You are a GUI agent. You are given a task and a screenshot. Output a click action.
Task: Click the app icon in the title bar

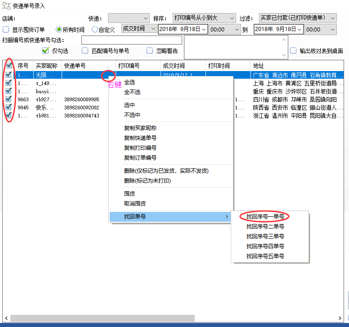(7, 6)
